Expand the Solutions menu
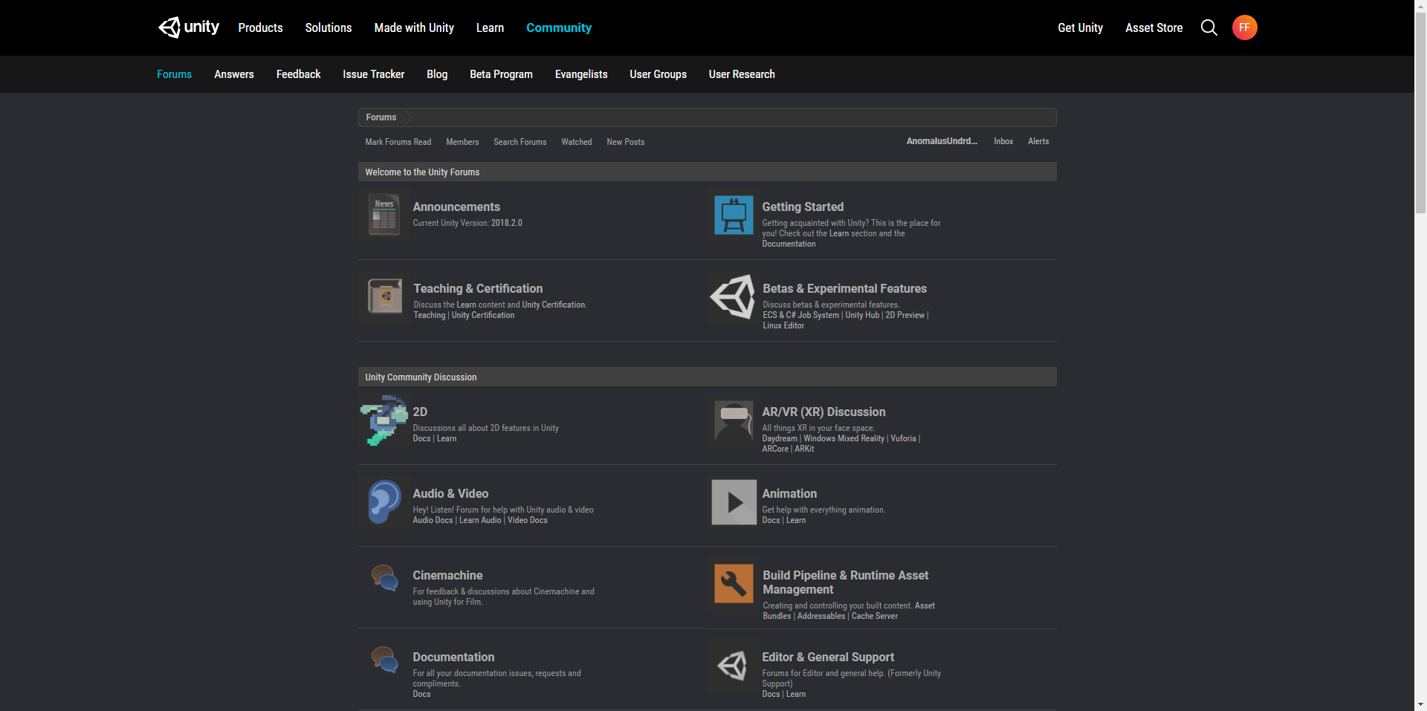Image resolution: width=1427 pixels, height=711 pixels. 328,27
